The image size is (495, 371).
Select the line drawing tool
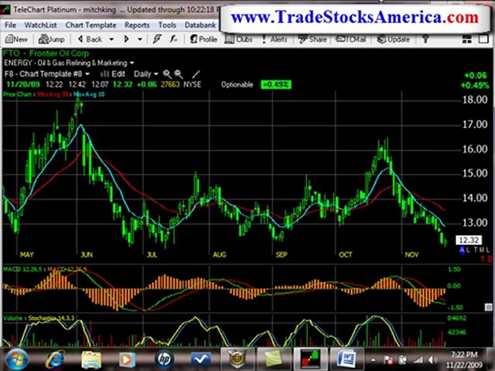pyautogui.click(x=196, y=74)
